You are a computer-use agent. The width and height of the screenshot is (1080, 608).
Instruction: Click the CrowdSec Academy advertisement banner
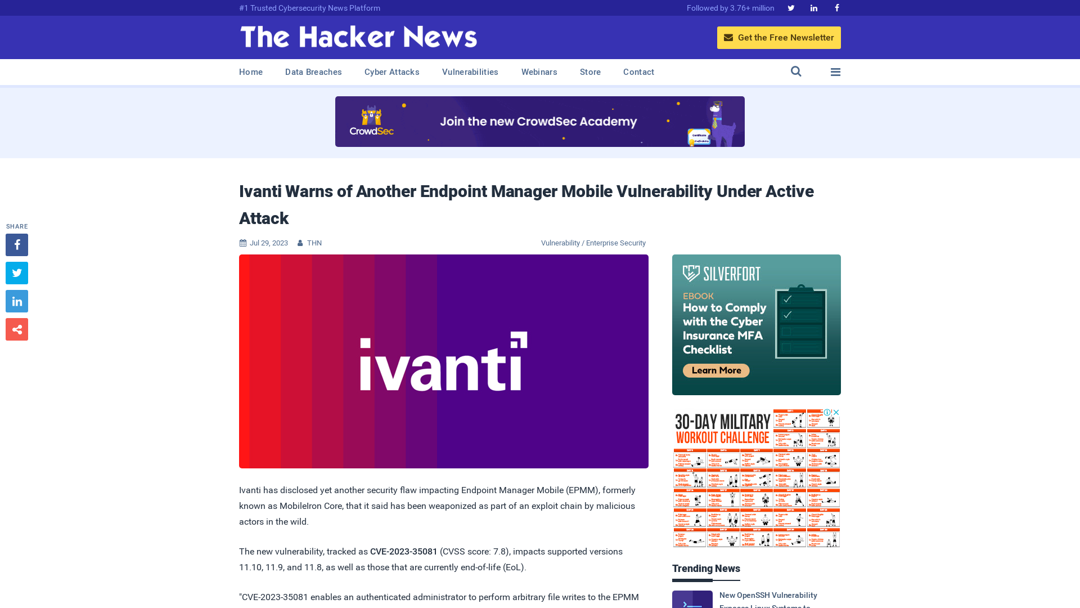tap(540, 122)
